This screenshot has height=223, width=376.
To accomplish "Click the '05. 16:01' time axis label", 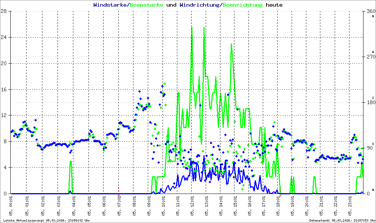I will pyautogui.click(x=250, y=206).
